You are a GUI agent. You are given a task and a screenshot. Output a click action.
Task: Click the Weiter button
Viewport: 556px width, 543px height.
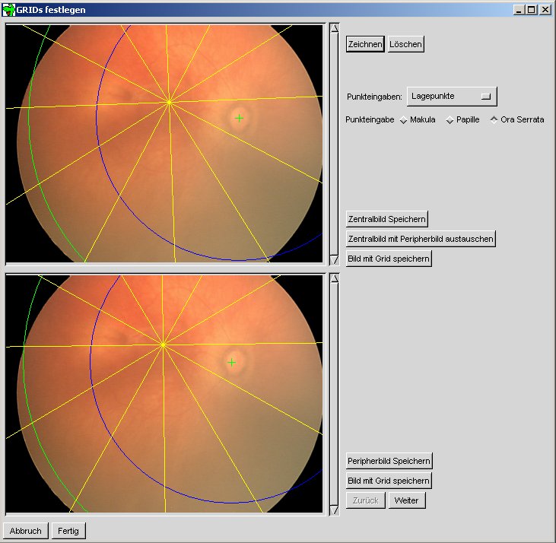(407, 500)
